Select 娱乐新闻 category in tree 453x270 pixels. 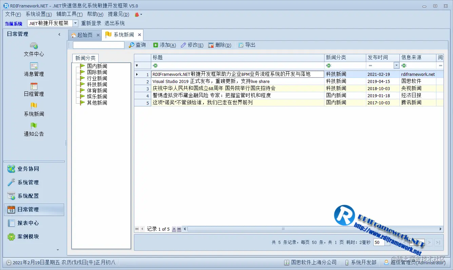pos(97,97)
